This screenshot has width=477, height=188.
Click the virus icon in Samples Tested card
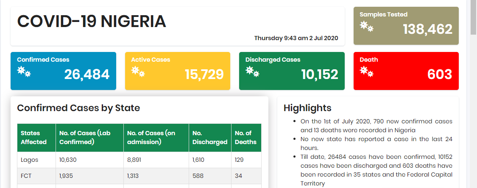tap(367, 27)
